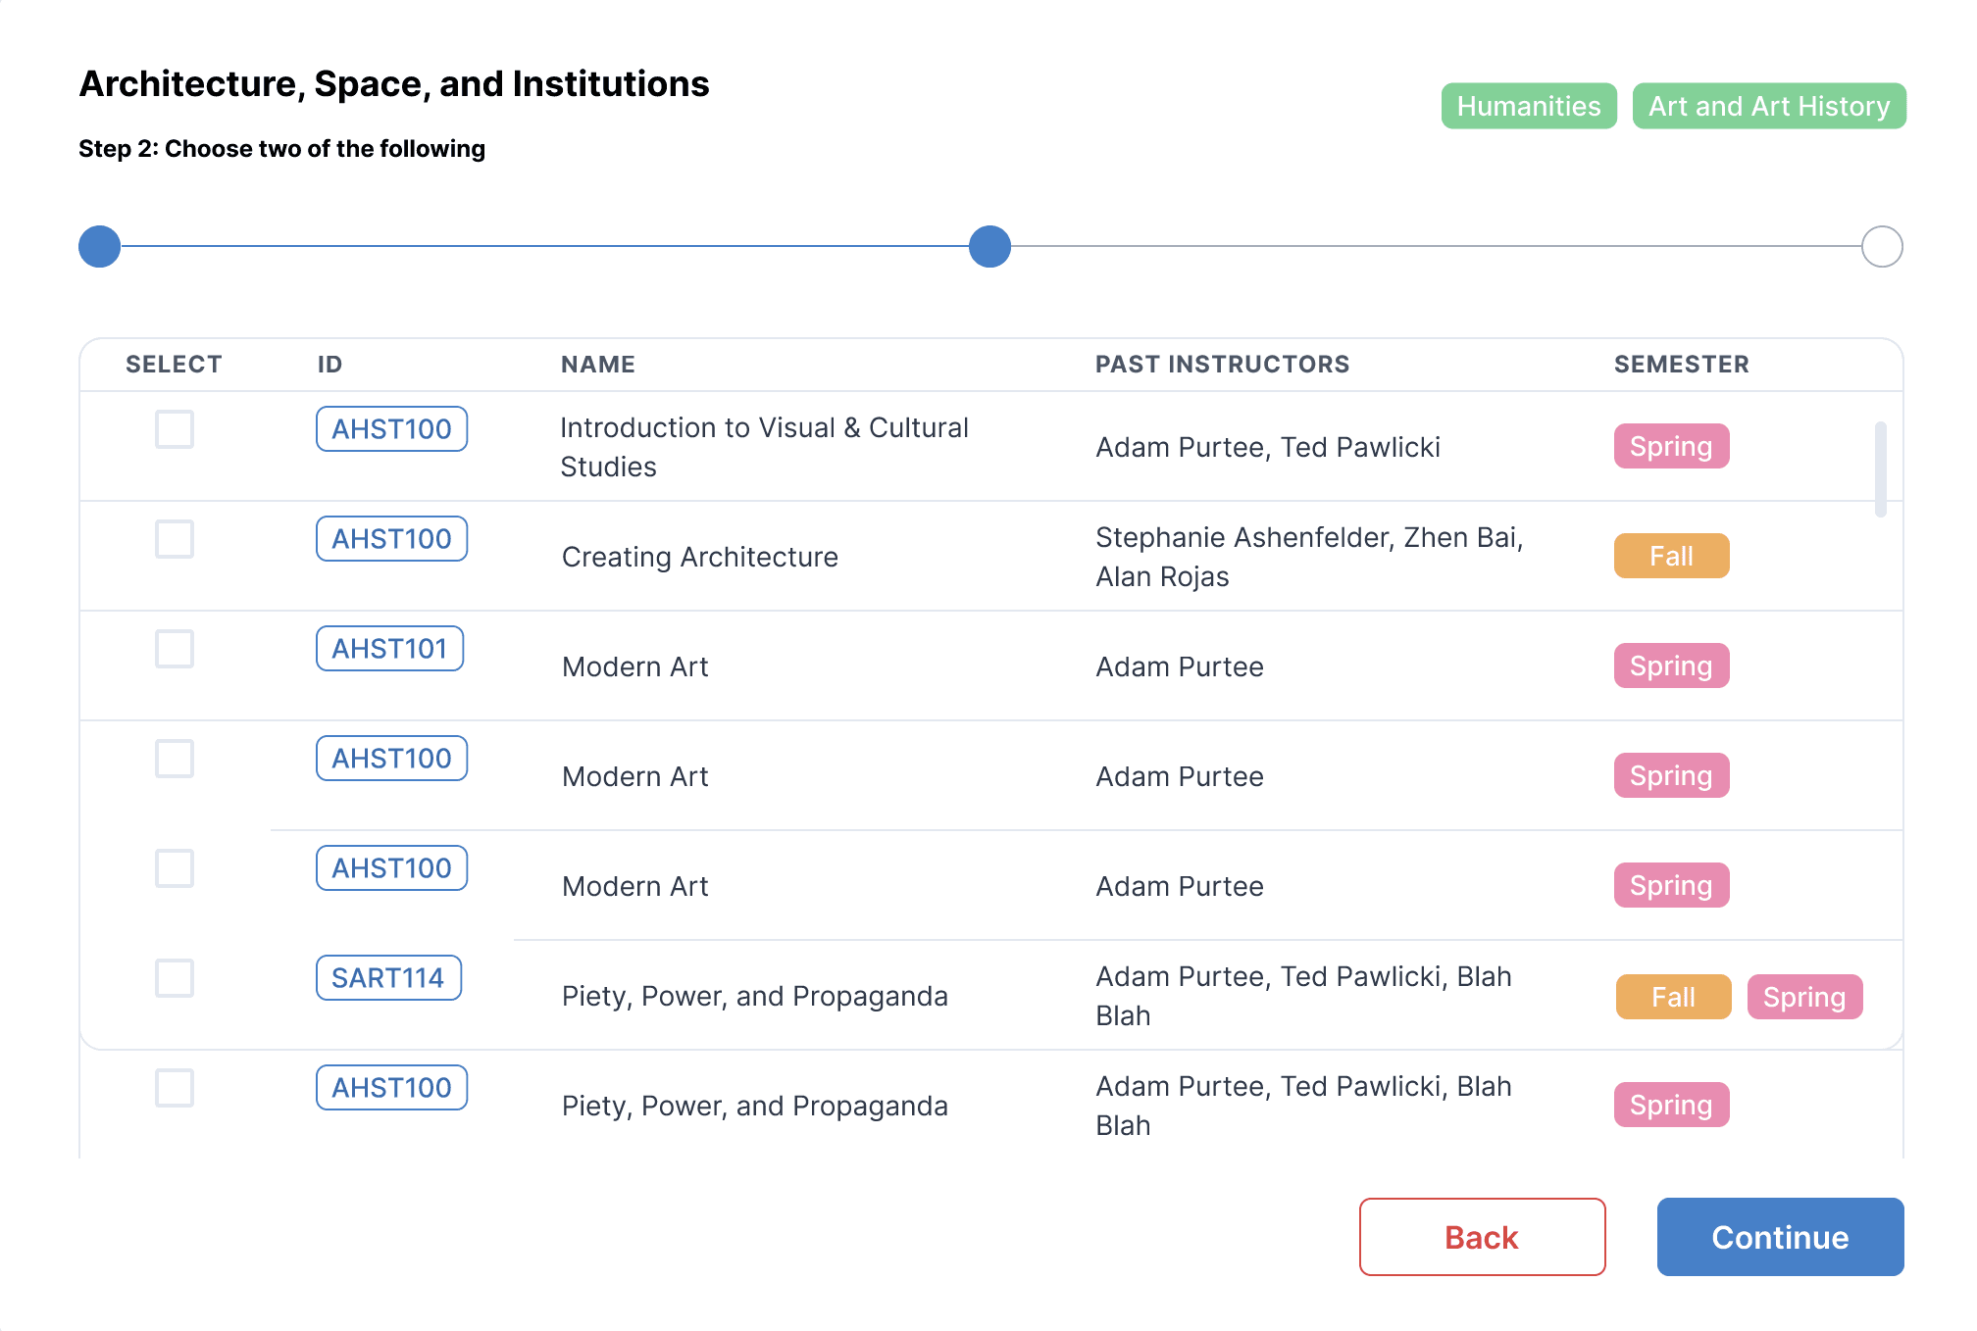
Task: Check the Introduction to Visual & Cultural Studies checkbox
Action: tap(175, 429)
